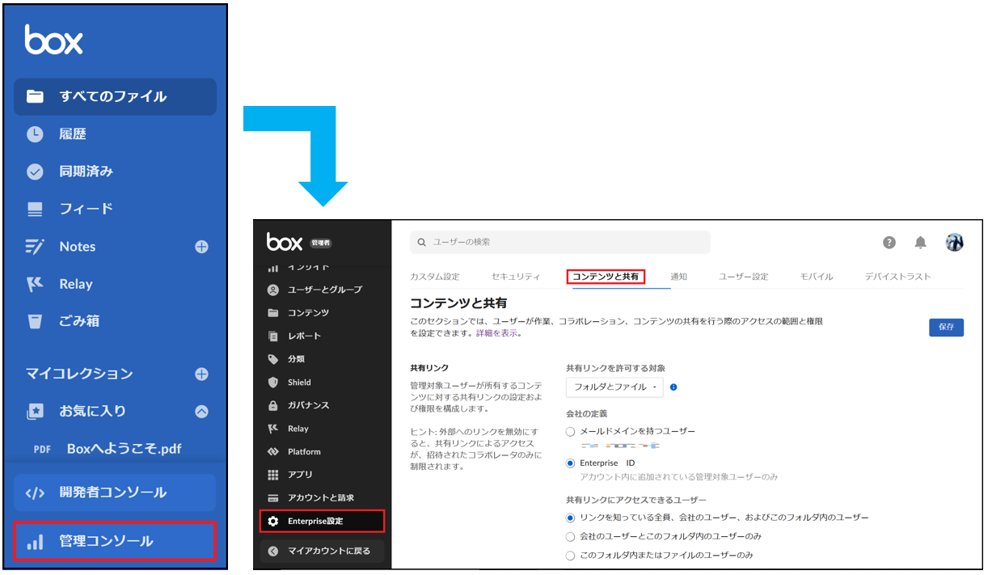This screenshot has height=575, width=988.
Task: Switch to セキュリティ tab
Action: [516, 277]
